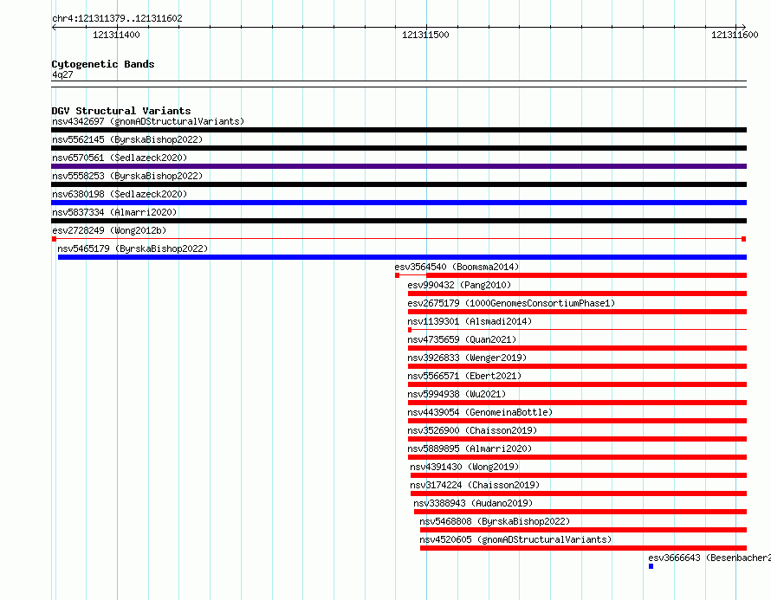Click the red bar of esv2675179
The height and width of the screenshot is (600, 771).
pos(577,312)
